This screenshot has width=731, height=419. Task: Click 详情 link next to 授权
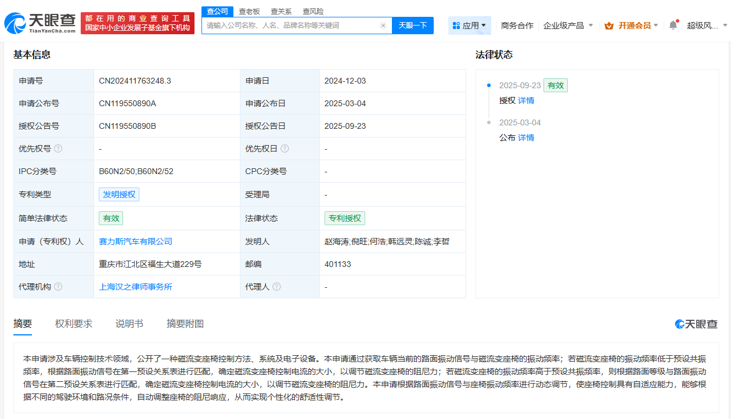tap(525, 100)
